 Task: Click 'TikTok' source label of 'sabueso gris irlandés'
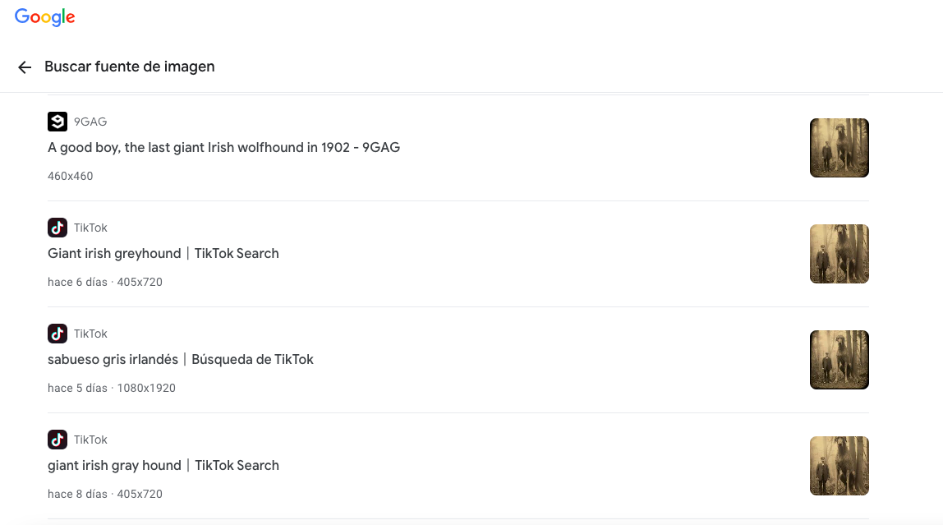click(90, 334)
